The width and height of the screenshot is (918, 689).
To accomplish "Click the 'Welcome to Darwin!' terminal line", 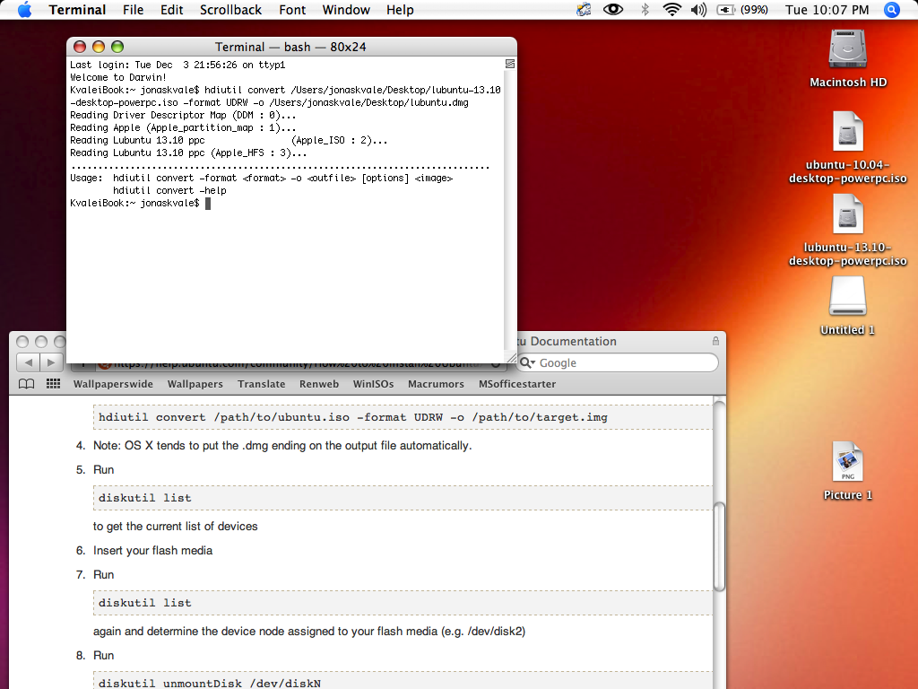I will click(118, 77).
